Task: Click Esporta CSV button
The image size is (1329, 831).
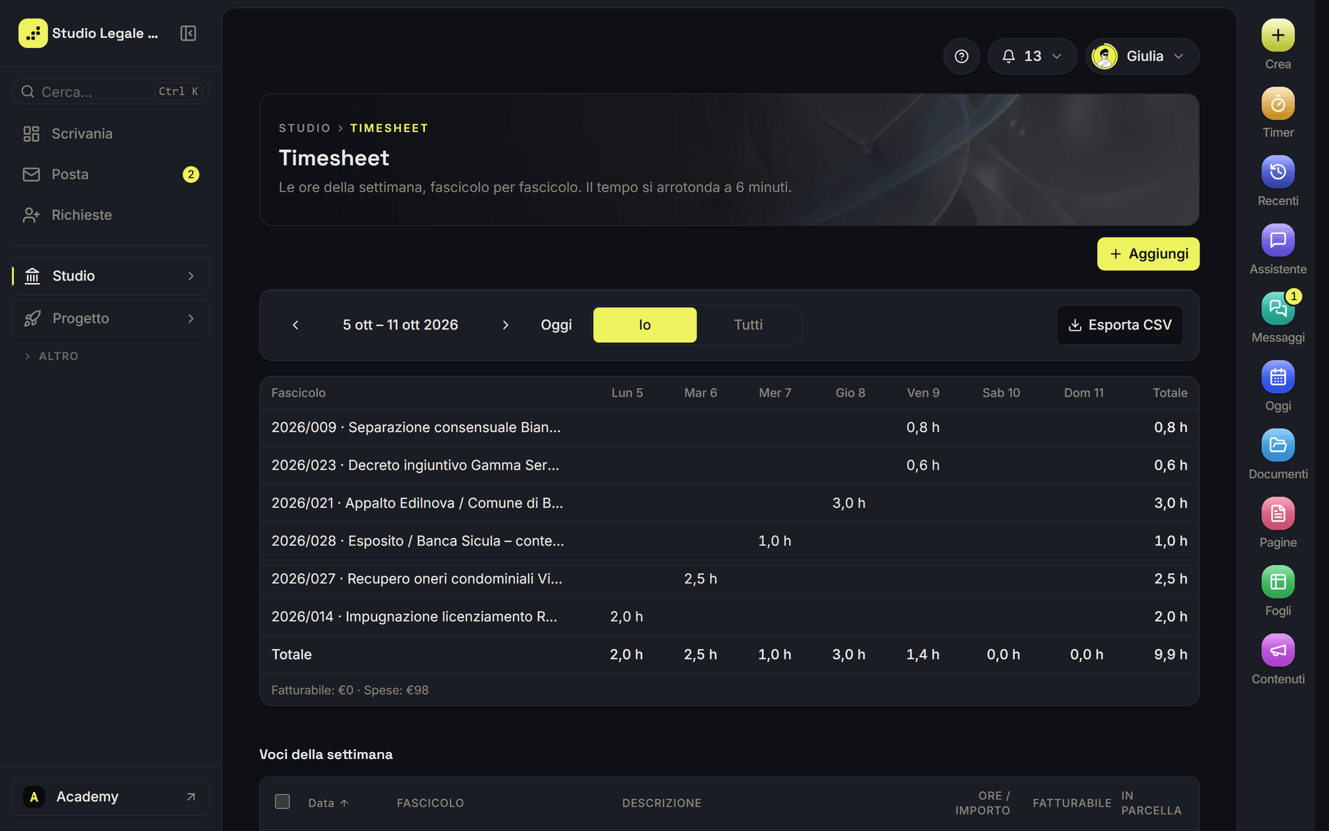Action: (1120, 325)
